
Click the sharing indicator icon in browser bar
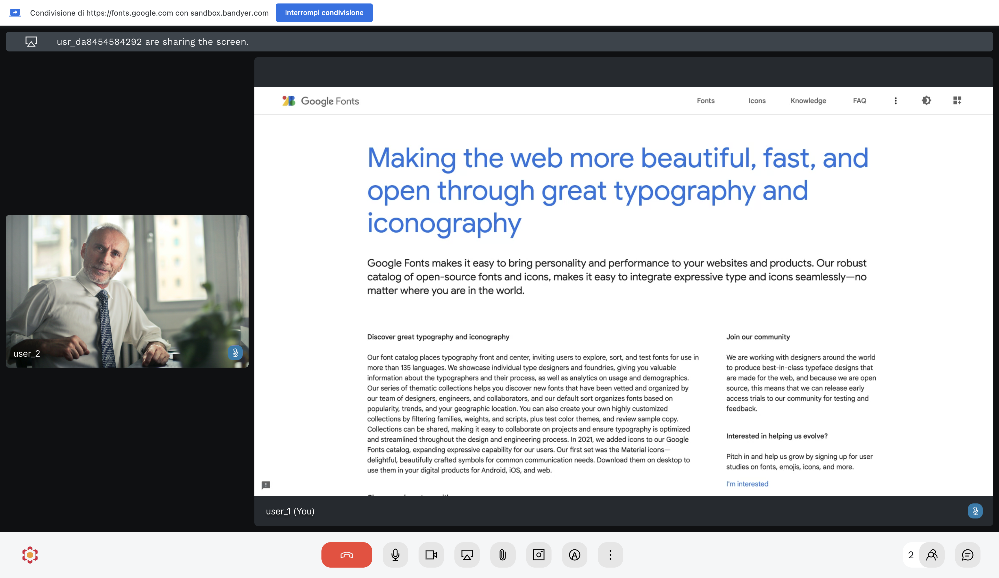point(15,13)
